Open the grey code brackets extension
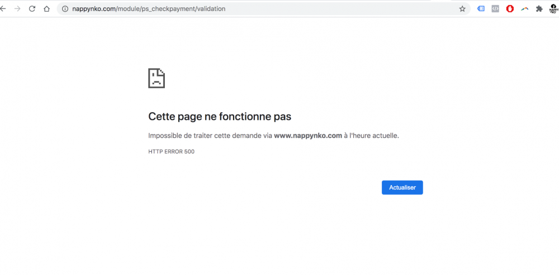The width and height of the screenshot is (559, 275). [x=495, y=9]
